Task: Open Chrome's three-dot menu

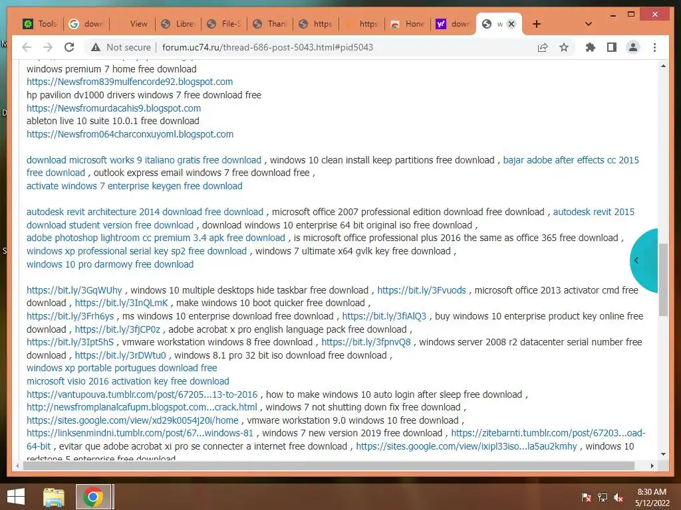Action: [654, 47]
